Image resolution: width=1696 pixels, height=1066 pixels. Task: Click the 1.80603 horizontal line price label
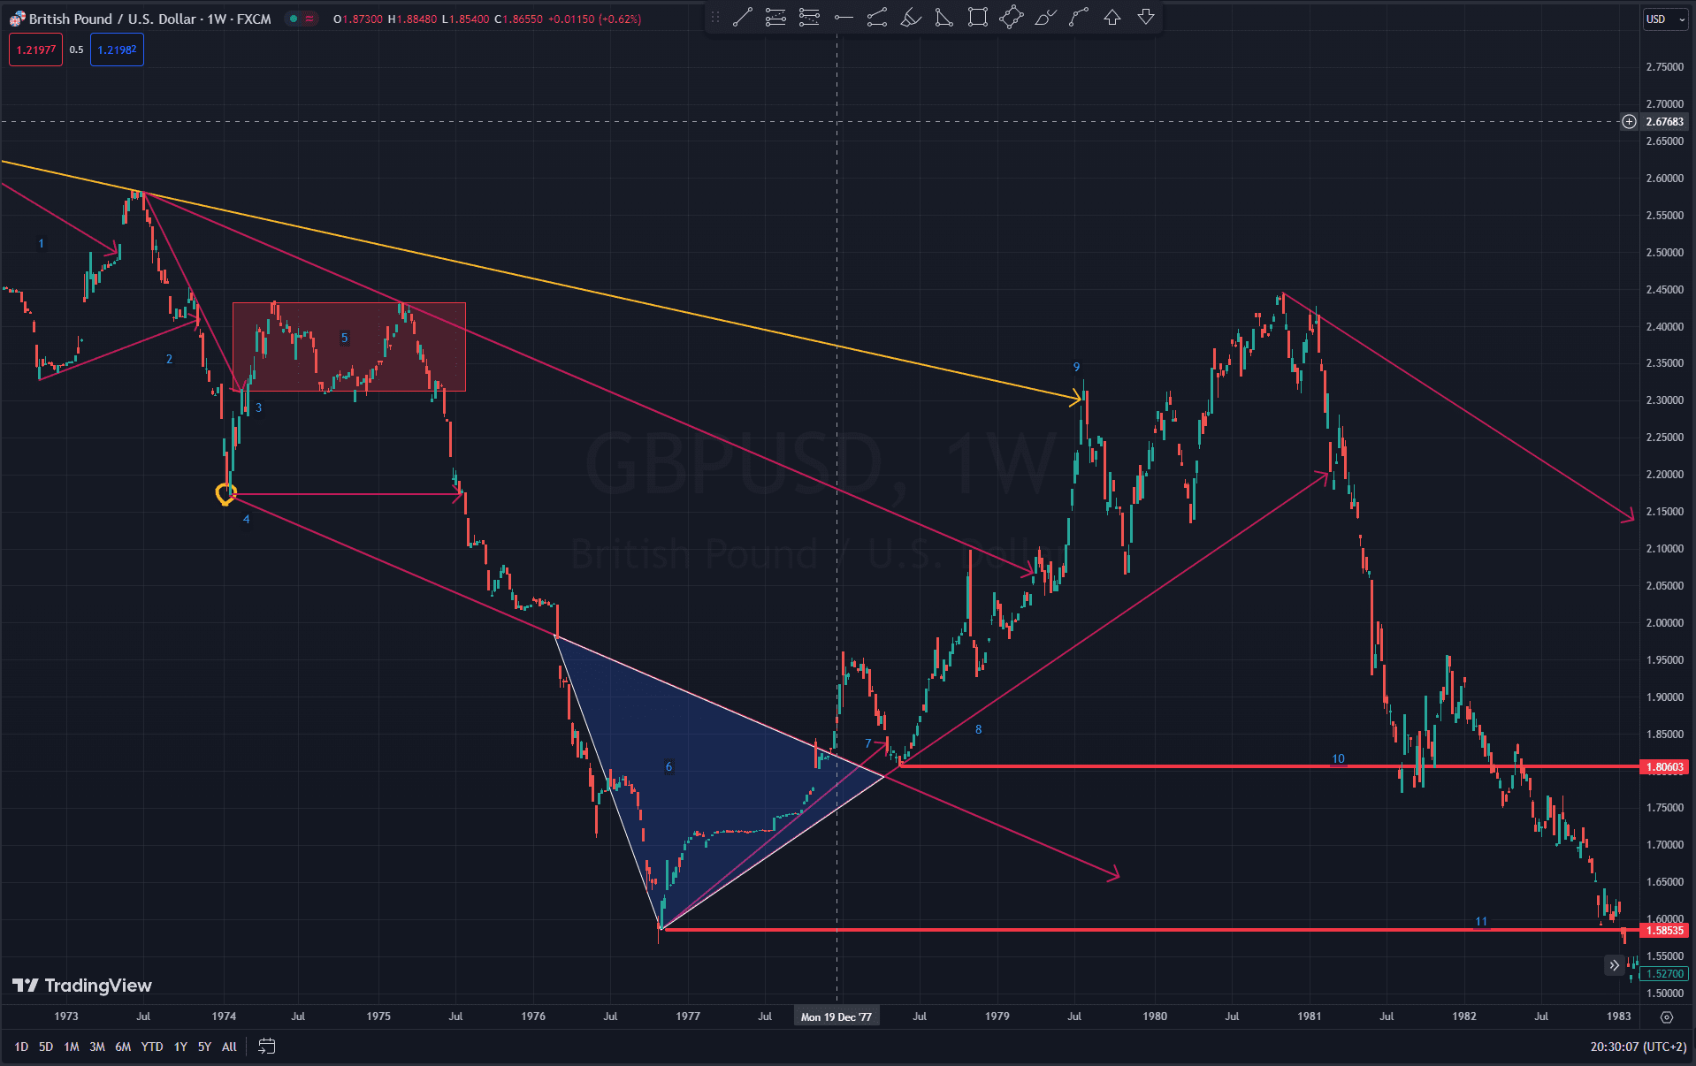[x=1664, y=767]
